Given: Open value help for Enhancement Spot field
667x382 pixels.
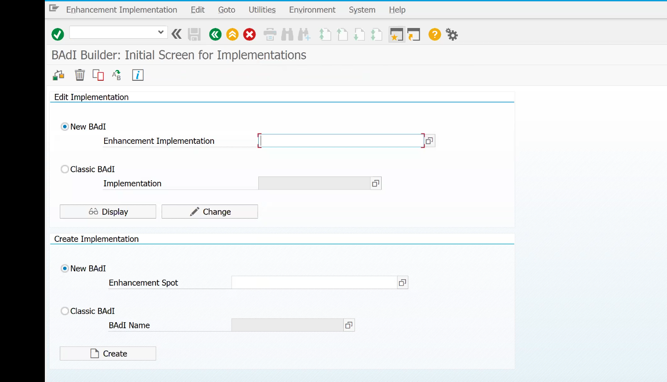Looking at the screenshot, I should [x=403, y=283].
